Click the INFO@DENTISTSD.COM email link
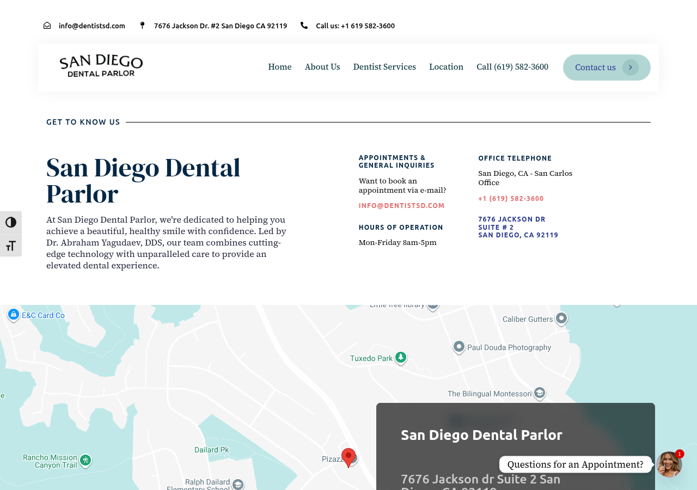Screen dimensions: 697x490 [x=402, y=206]
